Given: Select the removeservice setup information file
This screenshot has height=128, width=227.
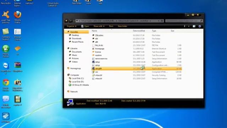Looking at the screenshot, I should click(x=137, y=59).
